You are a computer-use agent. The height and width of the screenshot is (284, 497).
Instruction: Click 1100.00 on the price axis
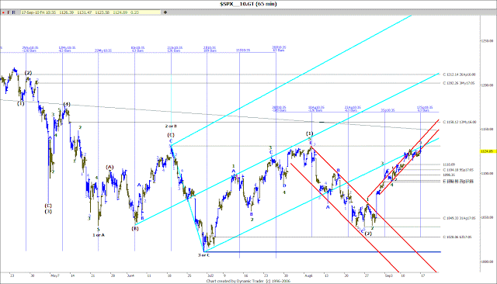click(x=488, y=174)
